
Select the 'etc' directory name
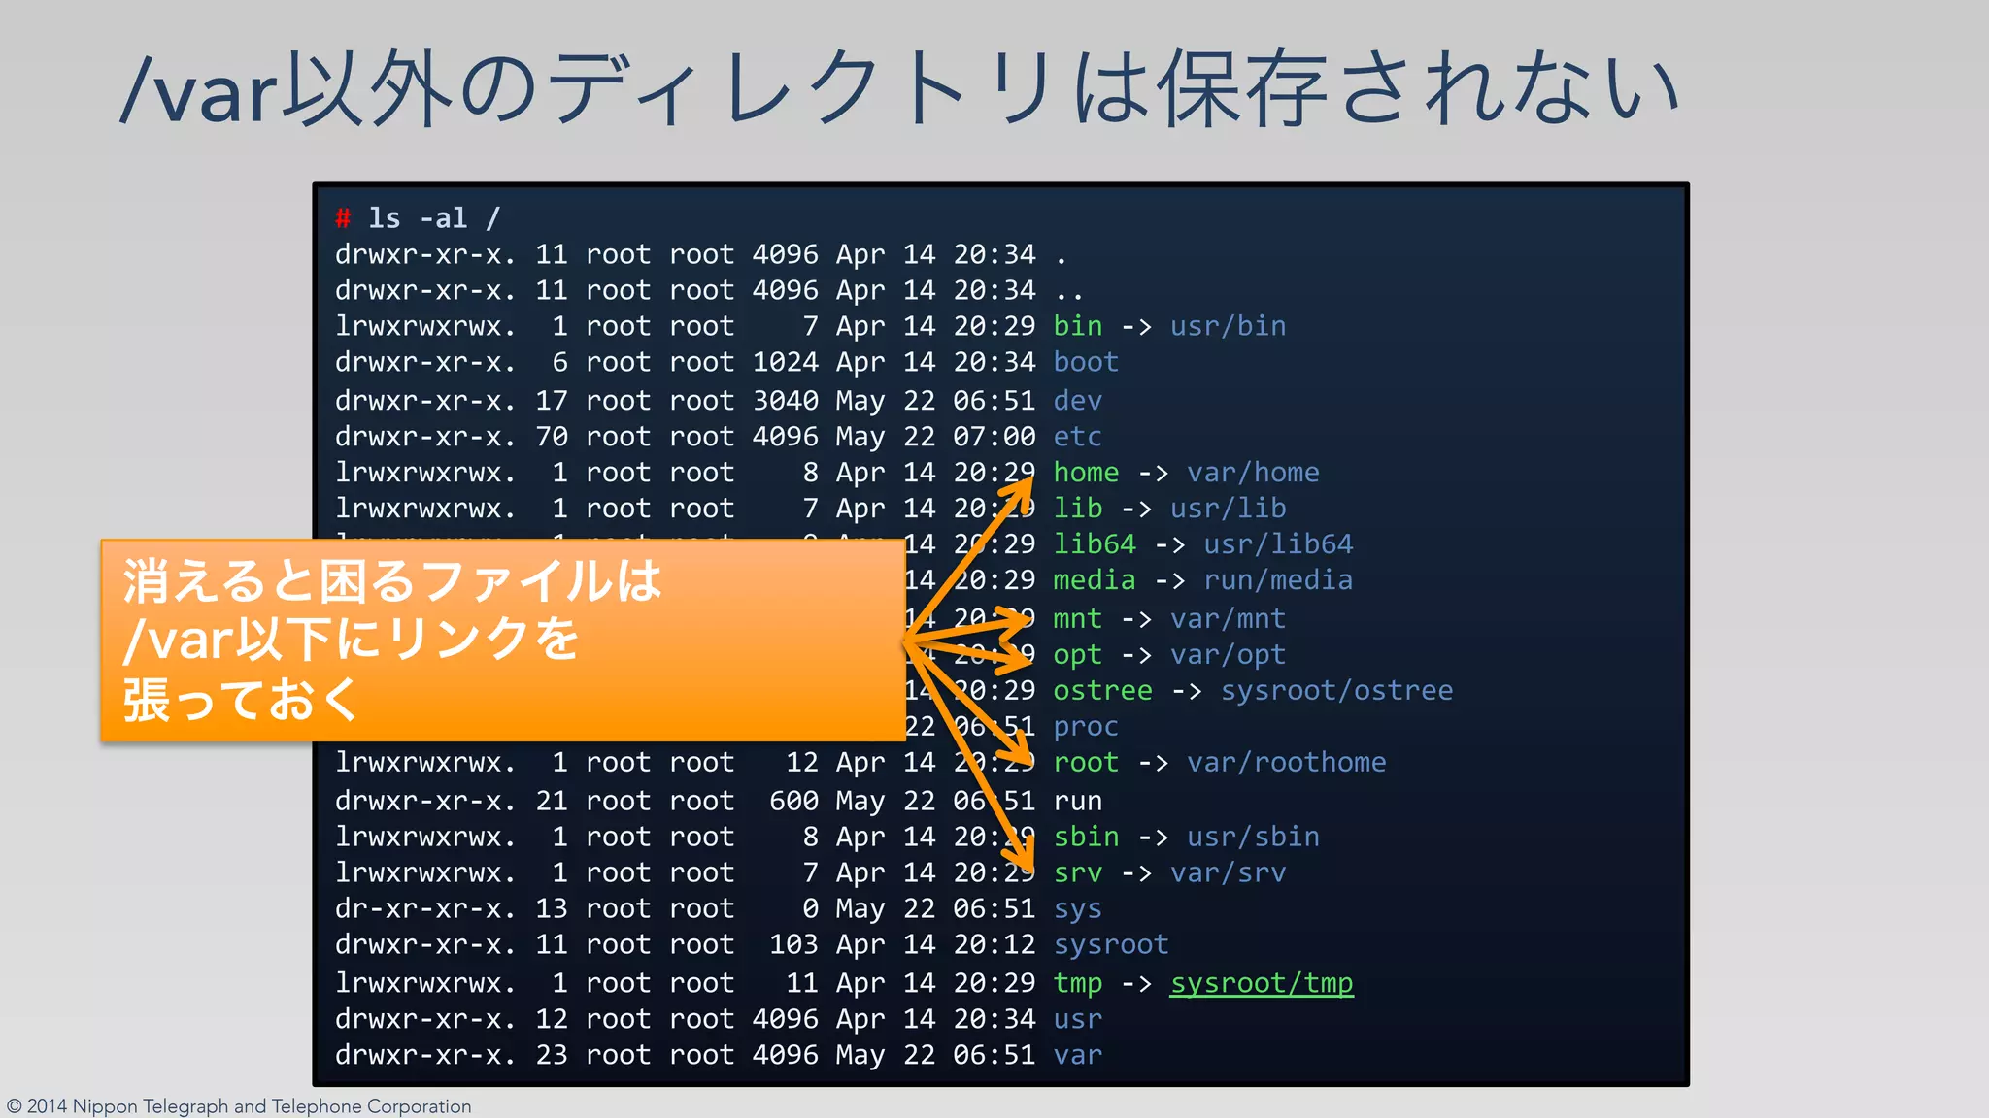tap(1077, 437)
